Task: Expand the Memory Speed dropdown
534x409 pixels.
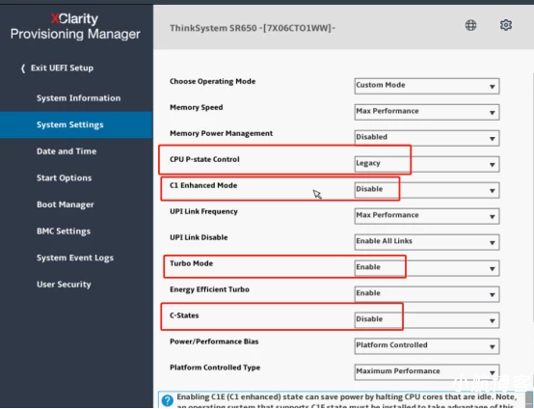Action: coord(427,112)
